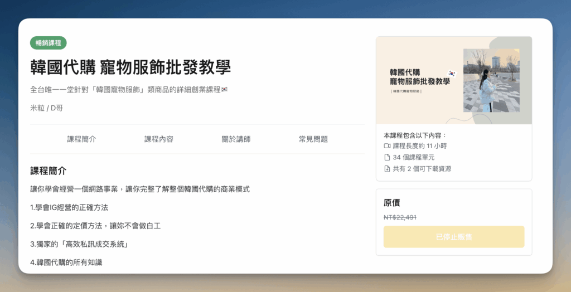This screenshot has height=292, width=571.
Task: Click the green 暢銷課程 badge
Action: [x=49, y=43]
